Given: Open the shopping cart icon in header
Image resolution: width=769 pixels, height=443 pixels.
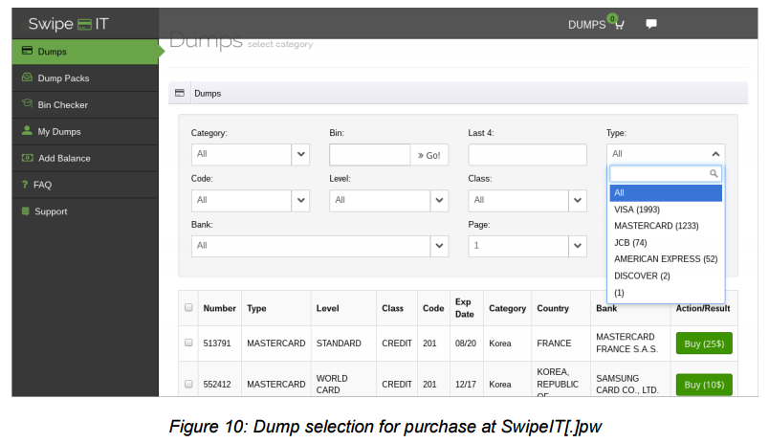Looking at the screenshot, I should coord(619,25).
